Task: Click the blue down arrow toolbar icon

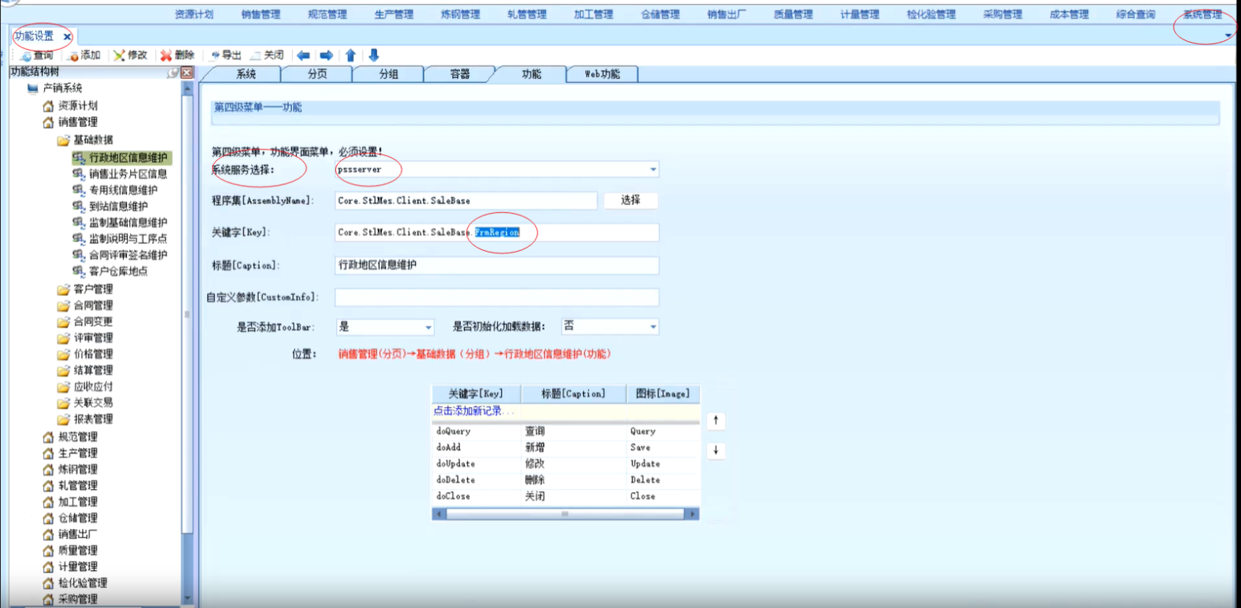Action: click(x=373, y=55)
